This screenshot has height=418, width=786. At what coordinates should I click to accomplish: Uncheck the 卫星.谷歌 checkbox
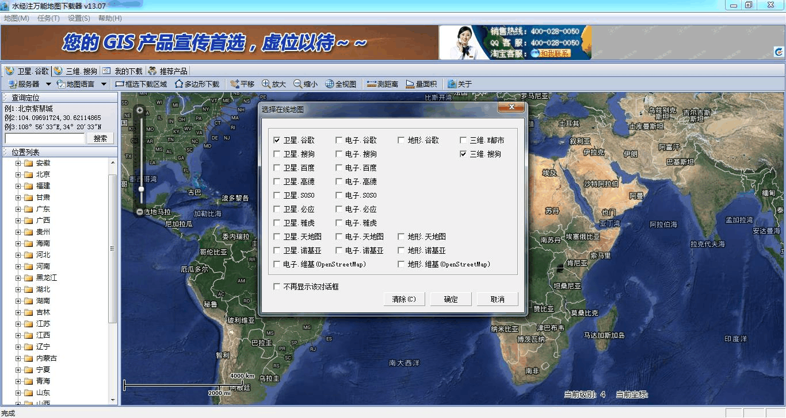point(277,140)
